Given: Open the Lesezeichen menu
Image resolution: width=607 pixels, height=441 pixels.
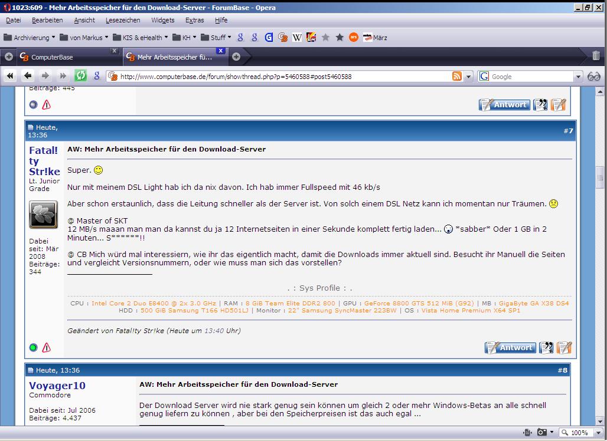Looking at the screenshot, I should point(123,20).
